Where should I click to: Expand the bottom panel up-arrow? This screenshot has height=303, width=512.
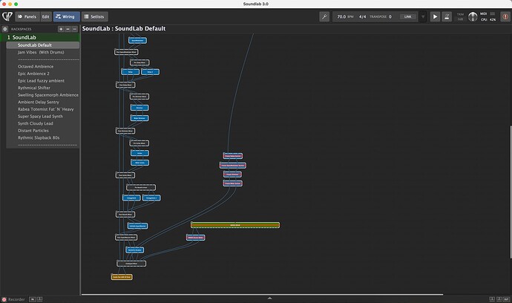[x=269, y=298]
